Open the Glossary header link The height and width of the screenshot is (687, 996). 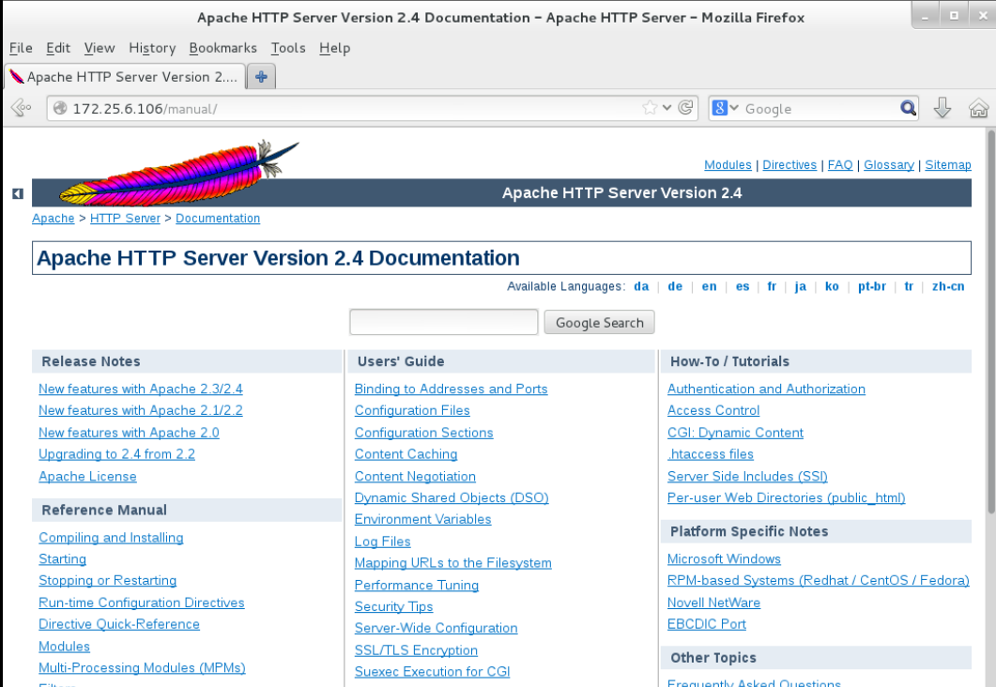889,164
